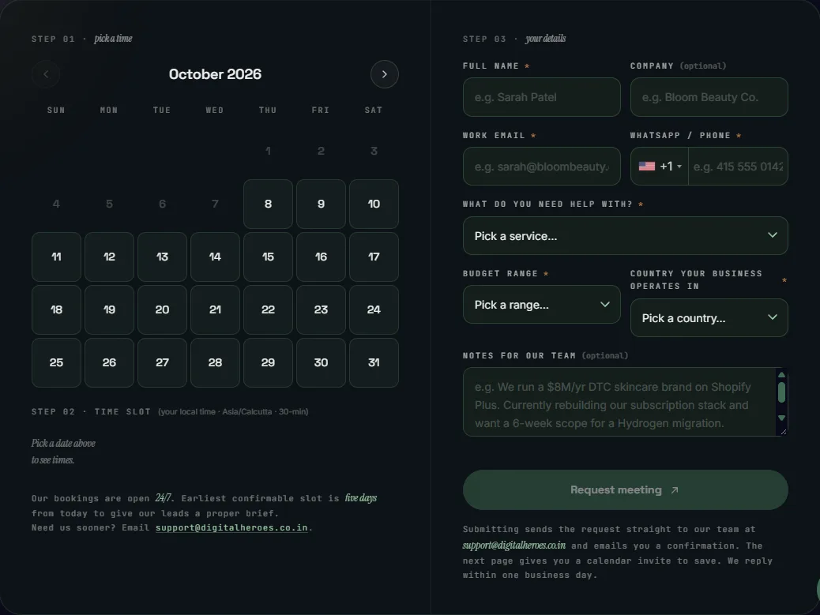Open support@digitalheroes.co.in link under calendar
The height and width of the screenshot is (615, 820).
coord(231,527)
